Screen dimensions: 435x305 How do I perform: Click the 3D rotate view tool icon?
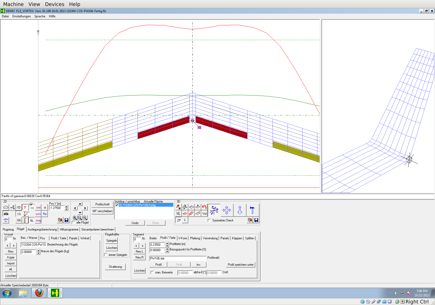click(x=214, y=210)
